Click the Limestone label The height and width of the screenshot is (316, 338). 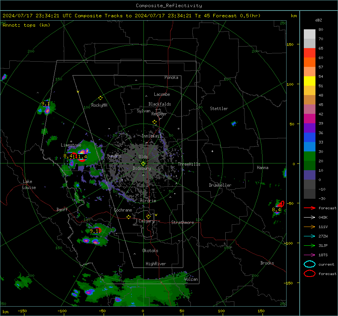coord(71,145)
